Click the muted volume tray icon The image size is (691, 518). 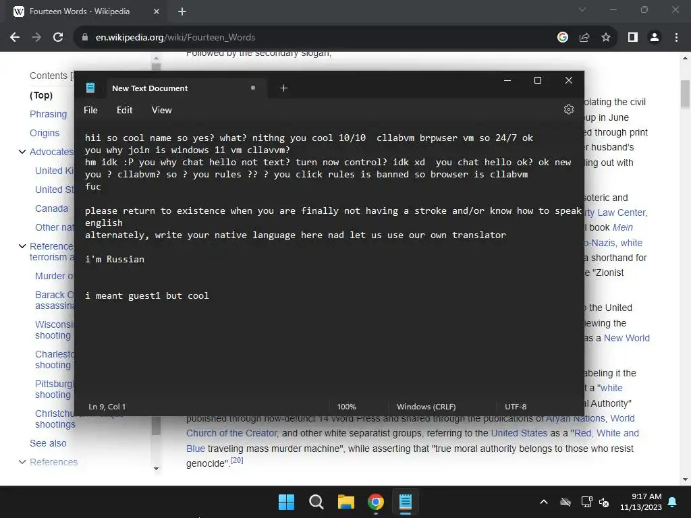(x=604, y=502)
